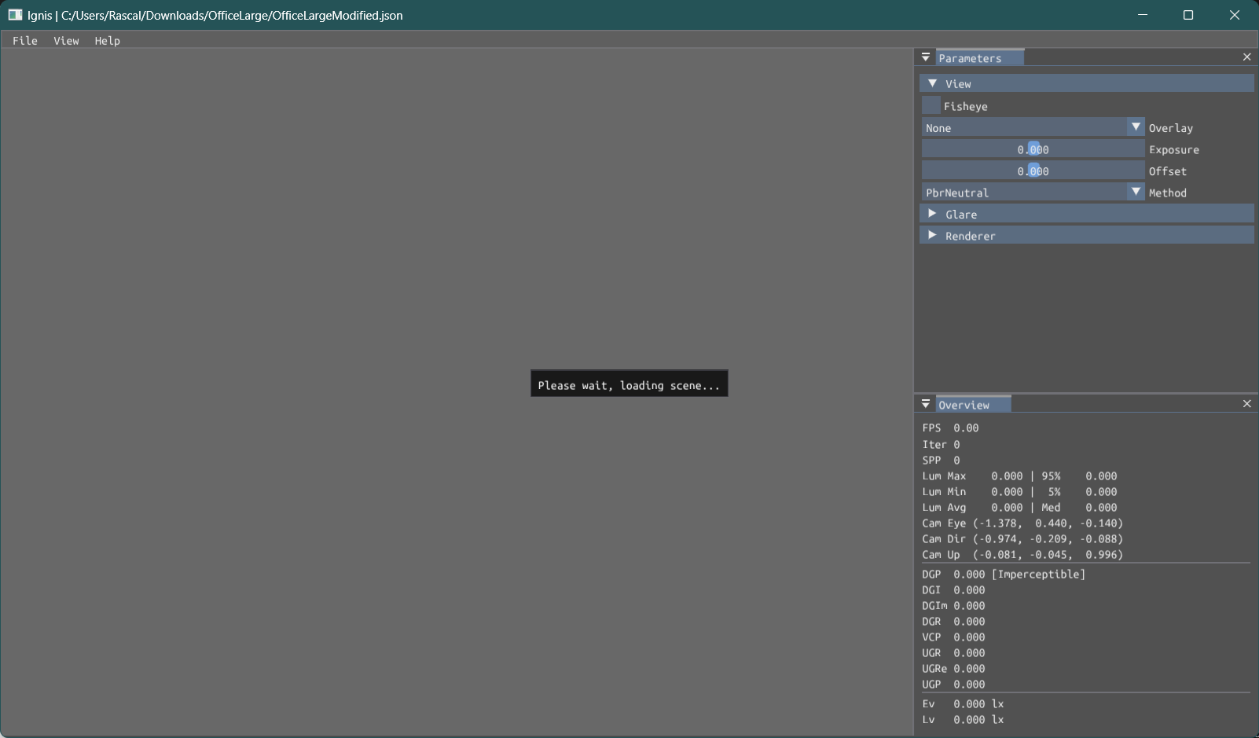Click the Iter 0 readout
This screenshot has height=738, width=1259.
pos(941,445)
